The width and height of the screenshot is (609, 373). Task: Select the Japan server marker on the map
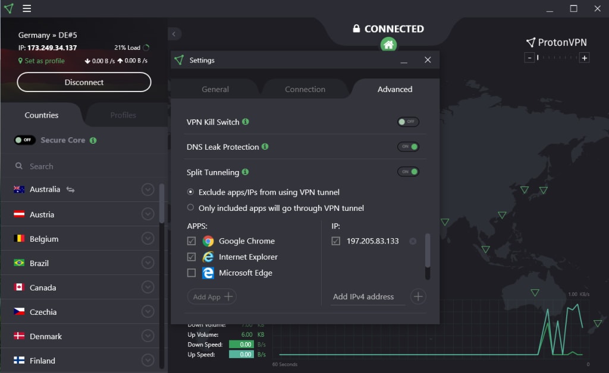tap(544, 190)
